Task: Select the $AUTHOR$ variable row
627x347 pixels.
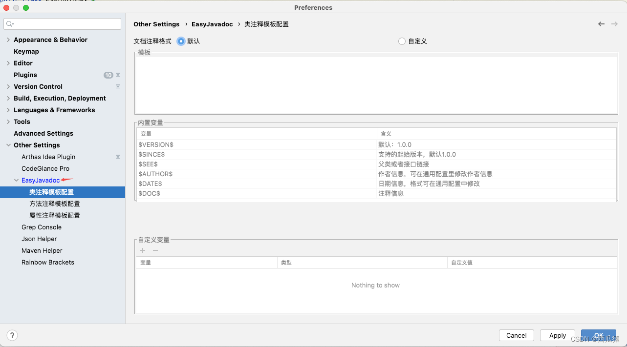Action: [376, 174]
